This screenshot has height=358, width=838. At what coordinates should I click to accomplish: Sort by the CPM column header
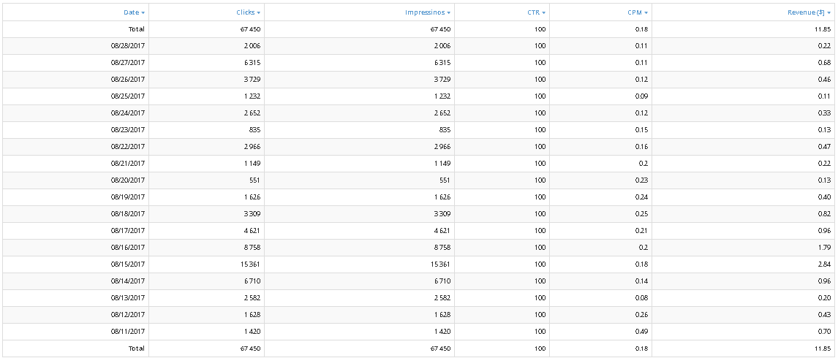(635, 12)
